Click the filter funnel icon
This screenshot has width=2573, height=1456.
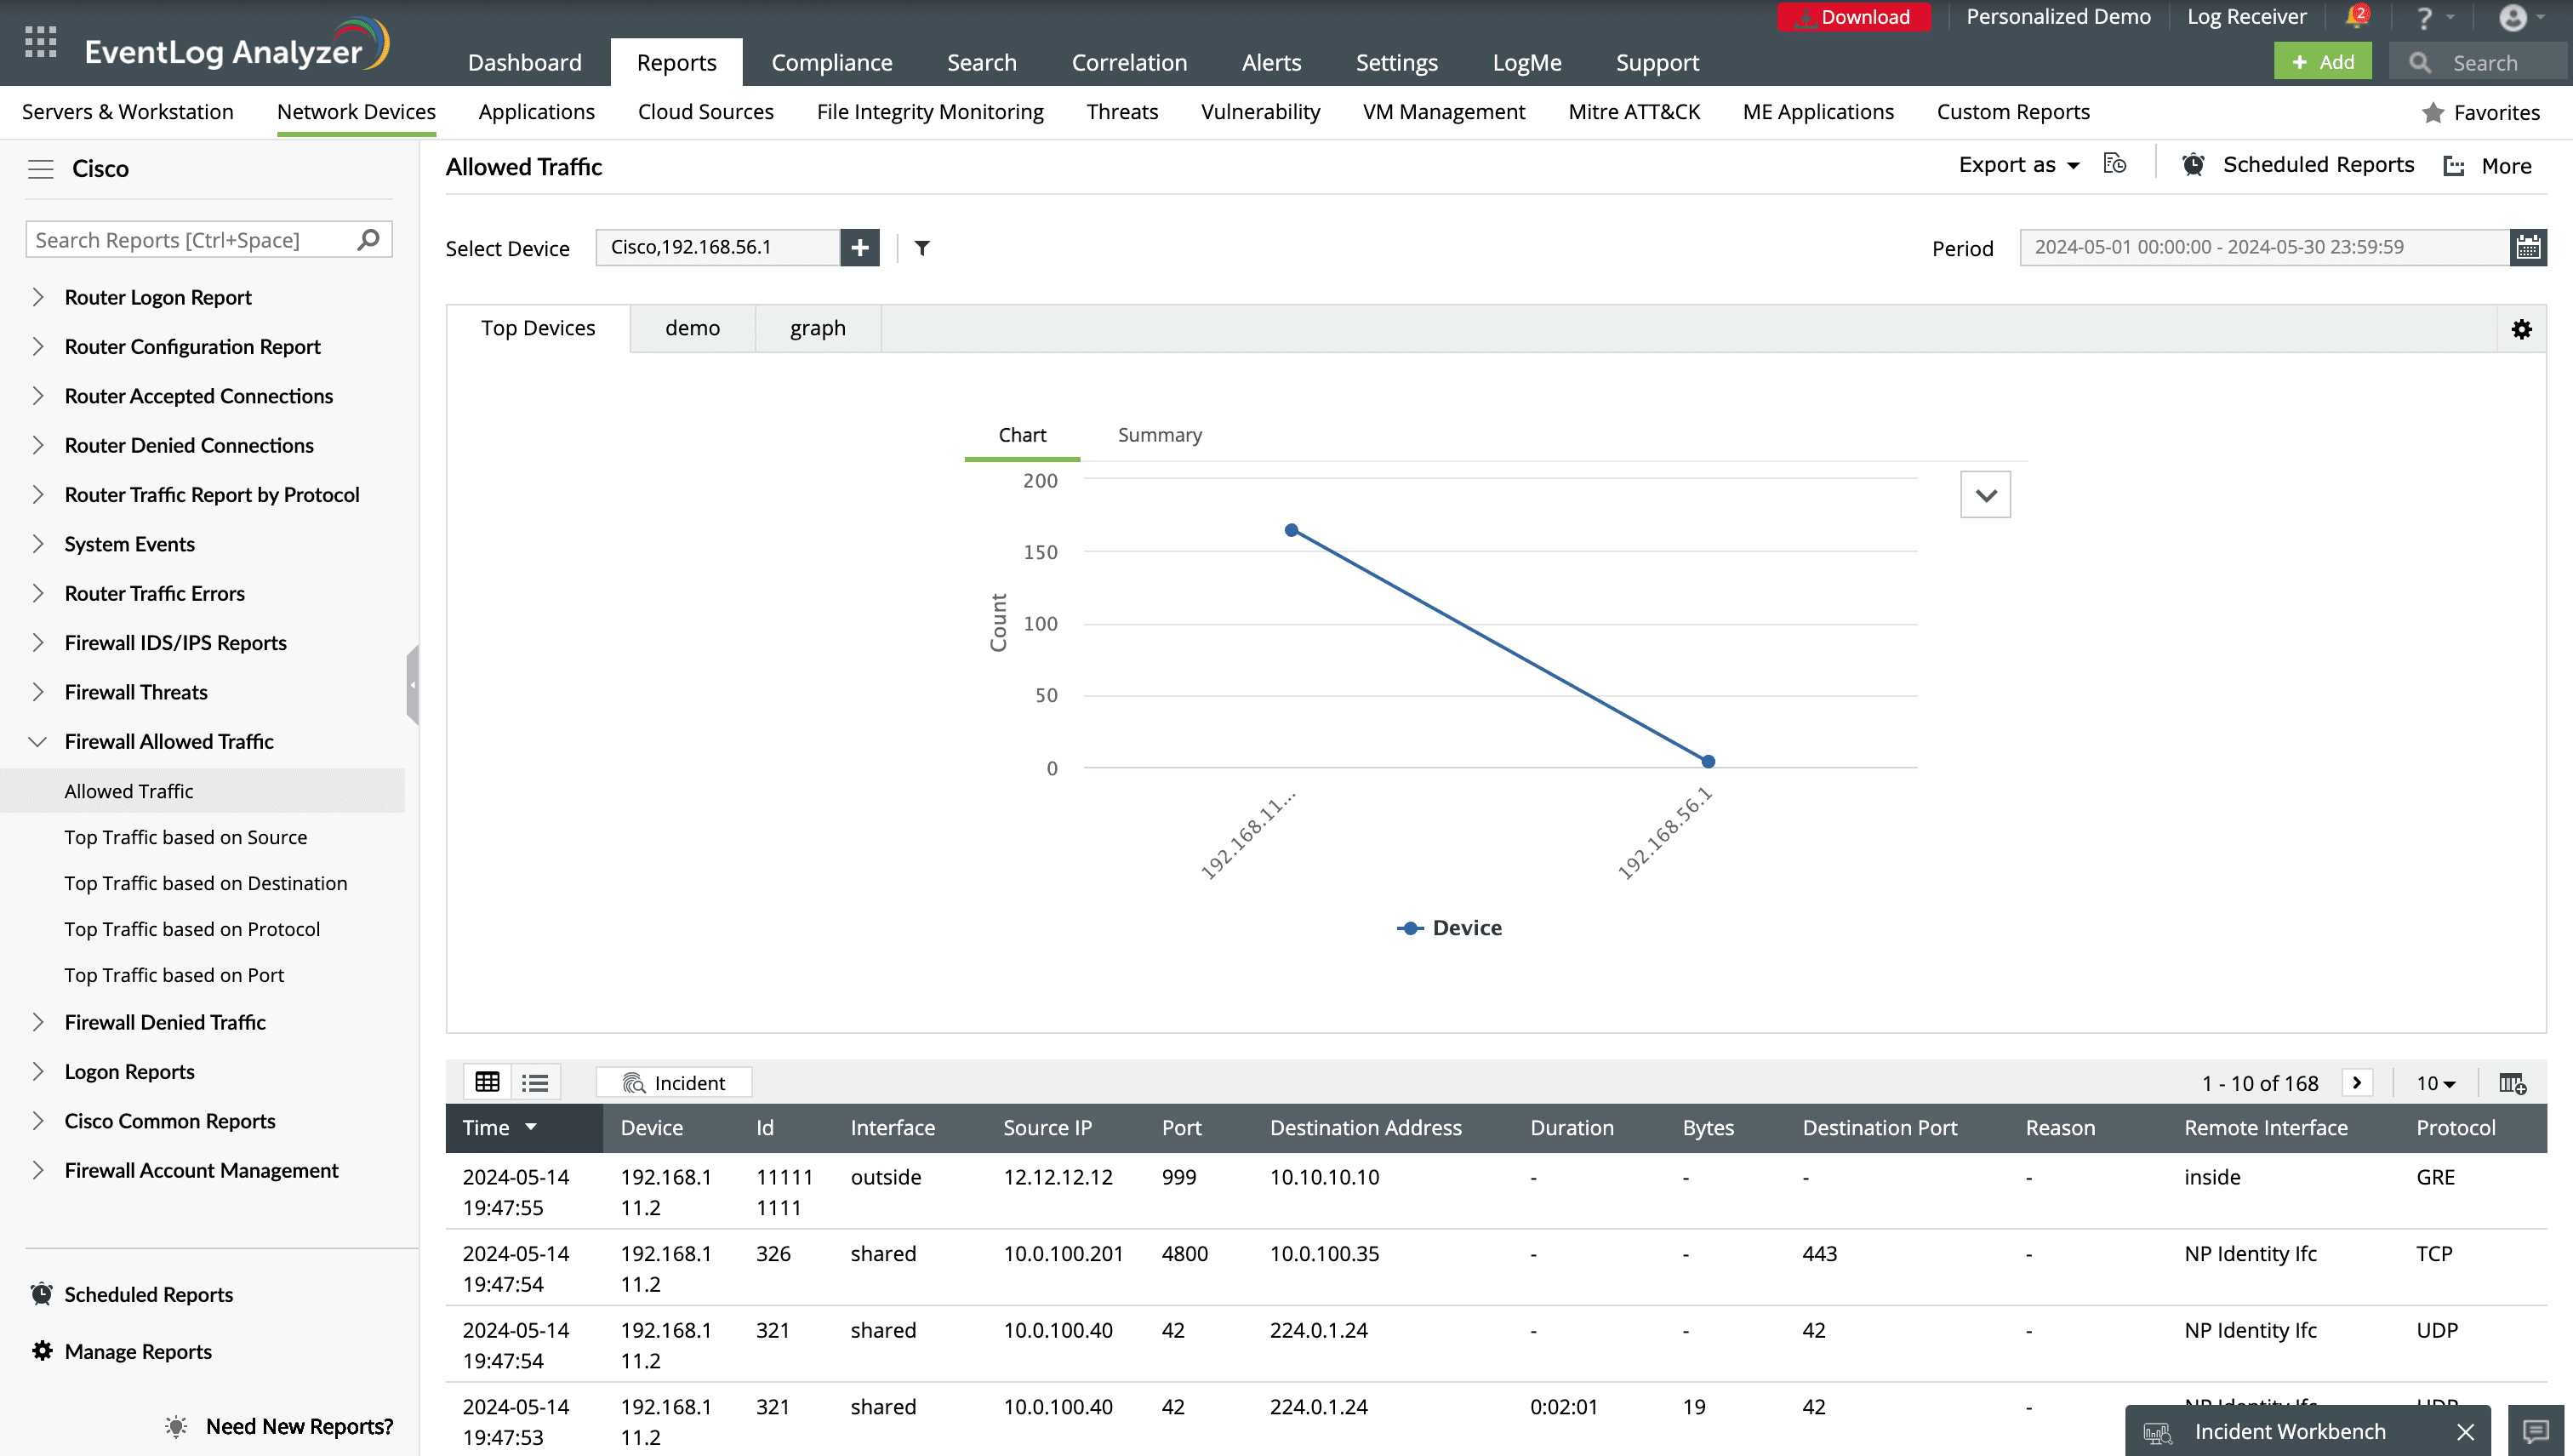coord(921,248)
